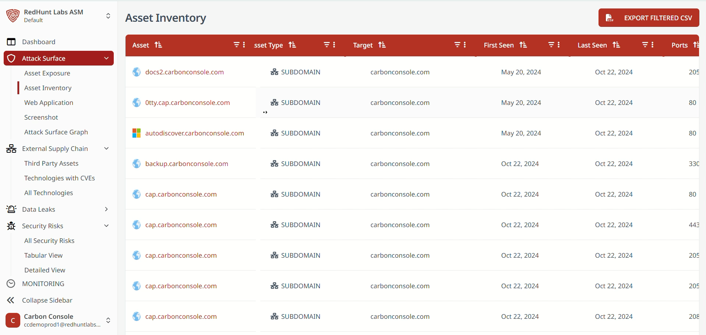Click May 20, 2024 in autodiscover row
This screenshot has height=335, width=706.
tap(521, 133)
